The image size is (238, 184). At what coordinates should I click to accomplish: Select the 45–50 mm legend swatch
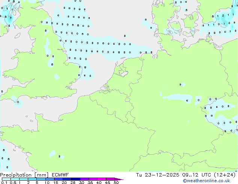(110, 179)
